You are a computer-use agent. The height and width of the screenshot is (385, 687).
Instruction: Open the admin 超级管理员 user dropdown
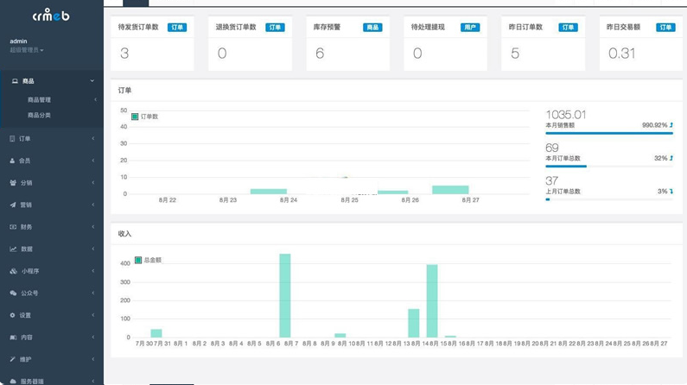26,50
